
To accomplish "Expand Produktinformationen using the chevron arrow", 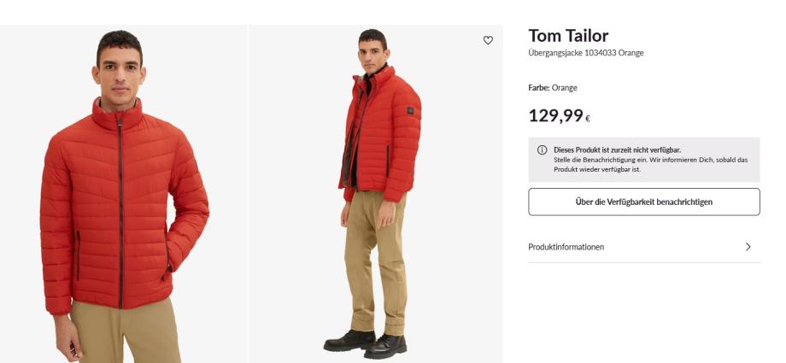I will (x=748, y=247).
